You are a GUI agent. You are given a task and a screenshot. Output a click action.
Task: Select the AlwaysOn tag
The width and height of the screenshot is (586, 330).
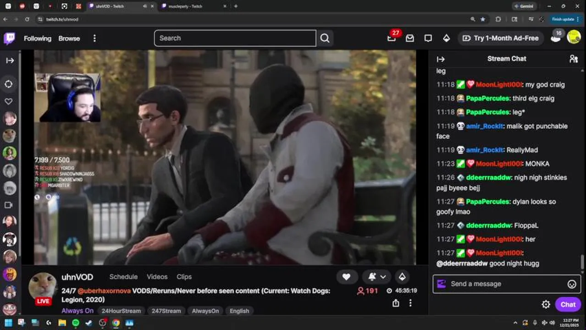click(x=205, y=311)
